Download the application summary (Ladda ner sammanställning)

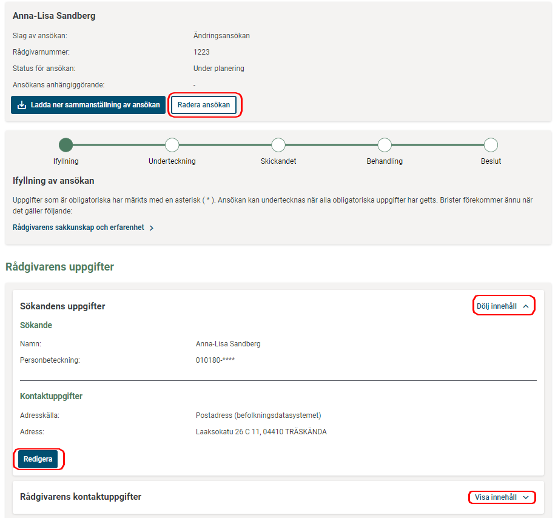pyautogui.click(x=89, y=105)
